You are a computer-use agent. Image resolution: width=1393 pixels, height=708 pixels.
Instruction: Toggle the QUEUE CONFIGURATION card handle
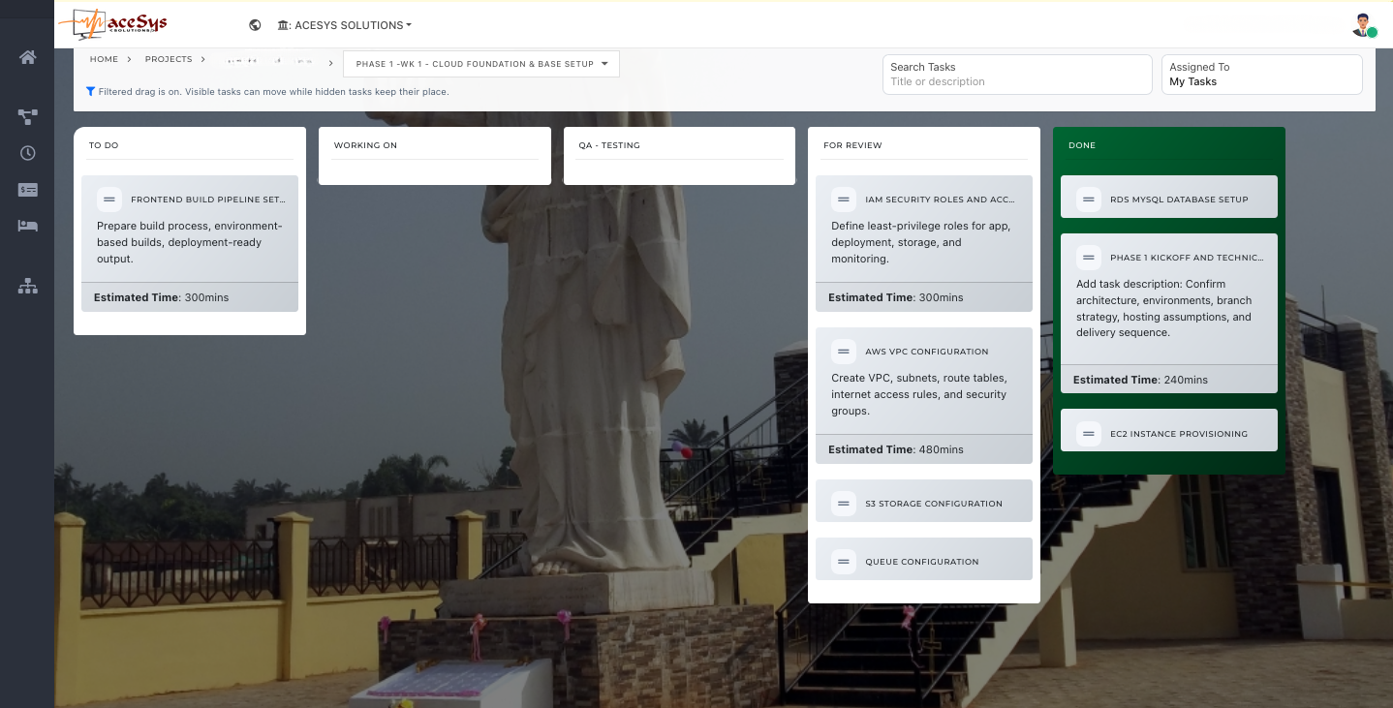843,560
